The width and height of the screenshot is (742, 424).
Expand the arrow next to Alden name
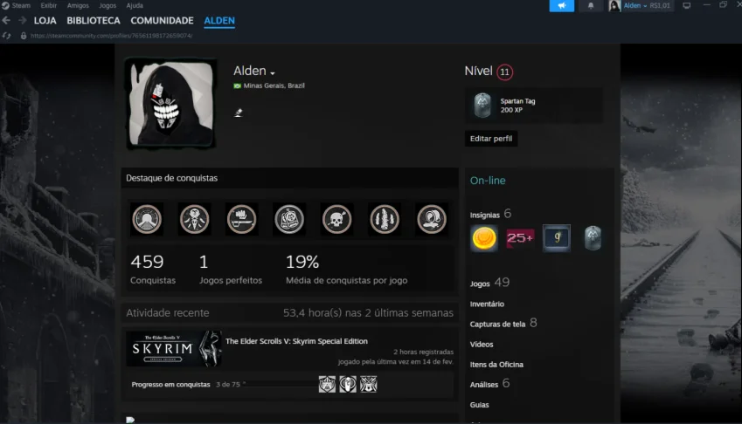click(x=273, y=73)
